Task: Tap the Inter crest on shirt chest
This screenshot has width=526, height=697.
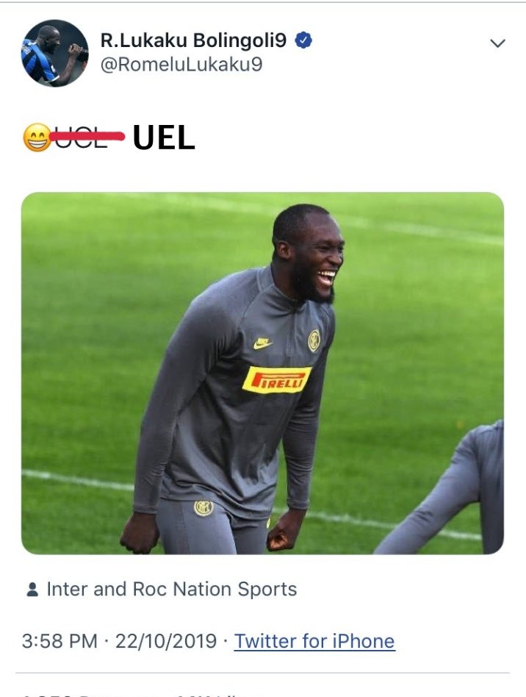Action: [x=314, y=341]
